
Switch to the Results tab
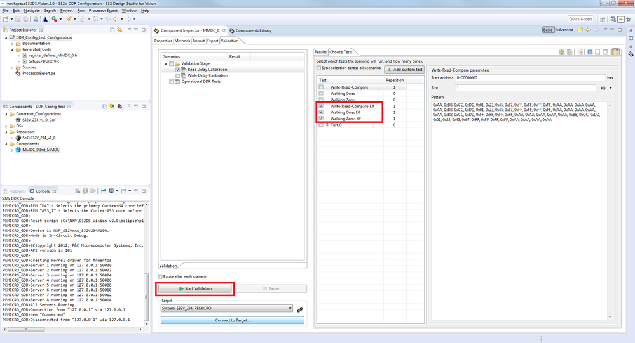coord(320,52)
